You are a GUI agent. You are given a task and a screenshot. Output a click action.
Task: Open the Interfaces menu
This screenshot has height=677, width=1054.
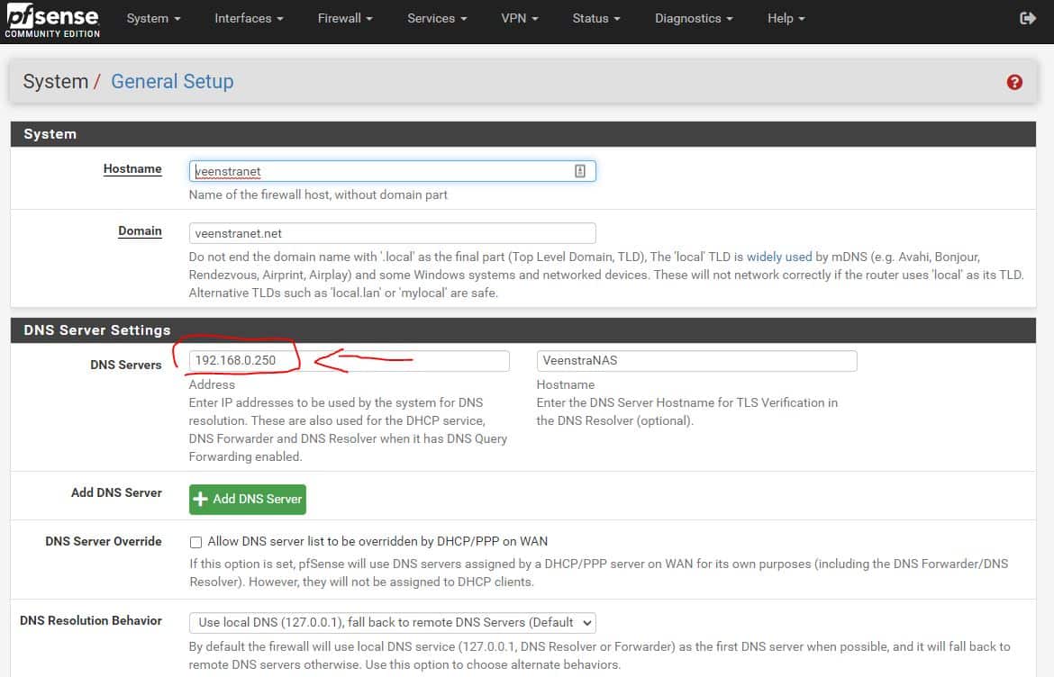click(x=249, y=18)
